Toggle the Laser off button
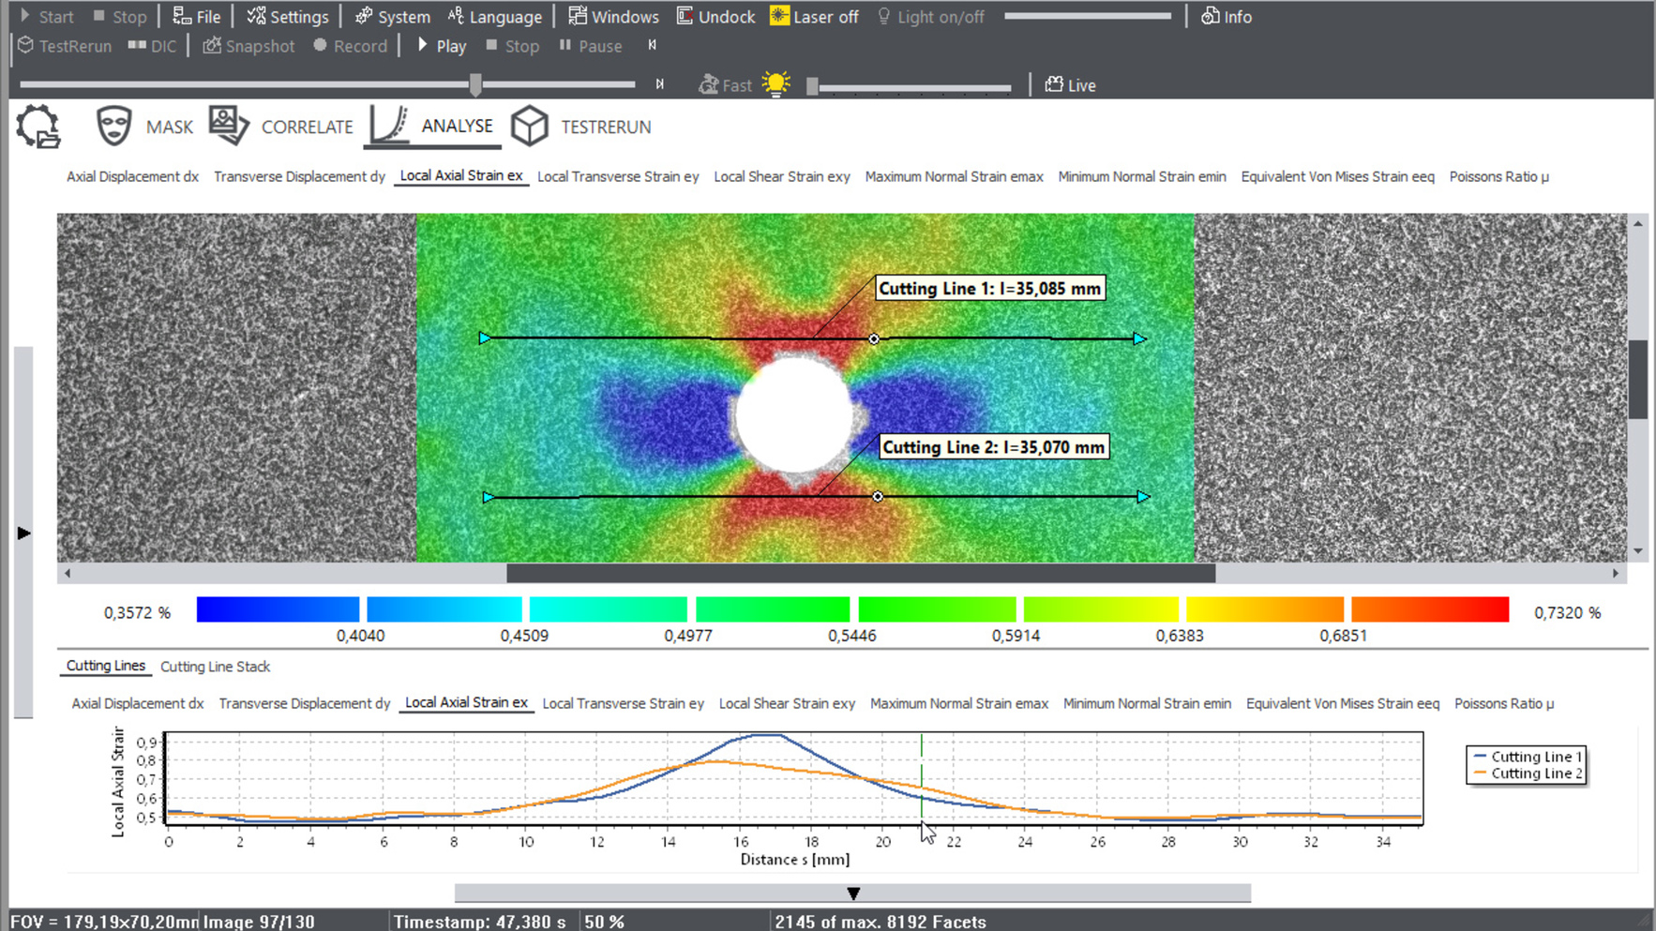Image resolution: width=1656 pixels, height=931 pixels. tap(813, 17)
